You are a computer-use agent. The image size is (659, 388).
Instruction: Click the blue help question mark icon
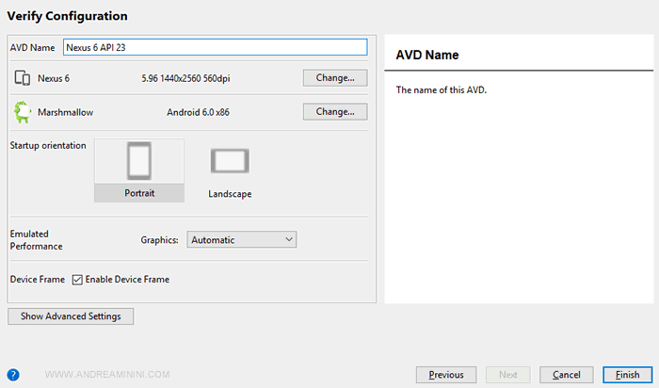coord(13,375)
